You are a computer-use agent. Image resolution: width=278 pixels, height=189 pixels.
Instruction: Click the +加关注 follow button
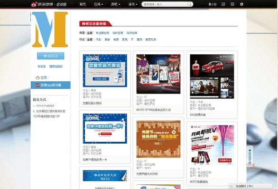click(x=51, y=56)
